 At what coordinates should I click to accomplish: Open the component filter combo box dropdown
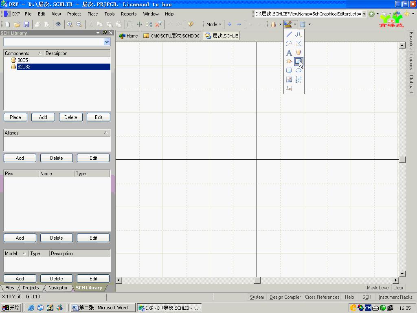pyautogui.click(x=107, y=42)
